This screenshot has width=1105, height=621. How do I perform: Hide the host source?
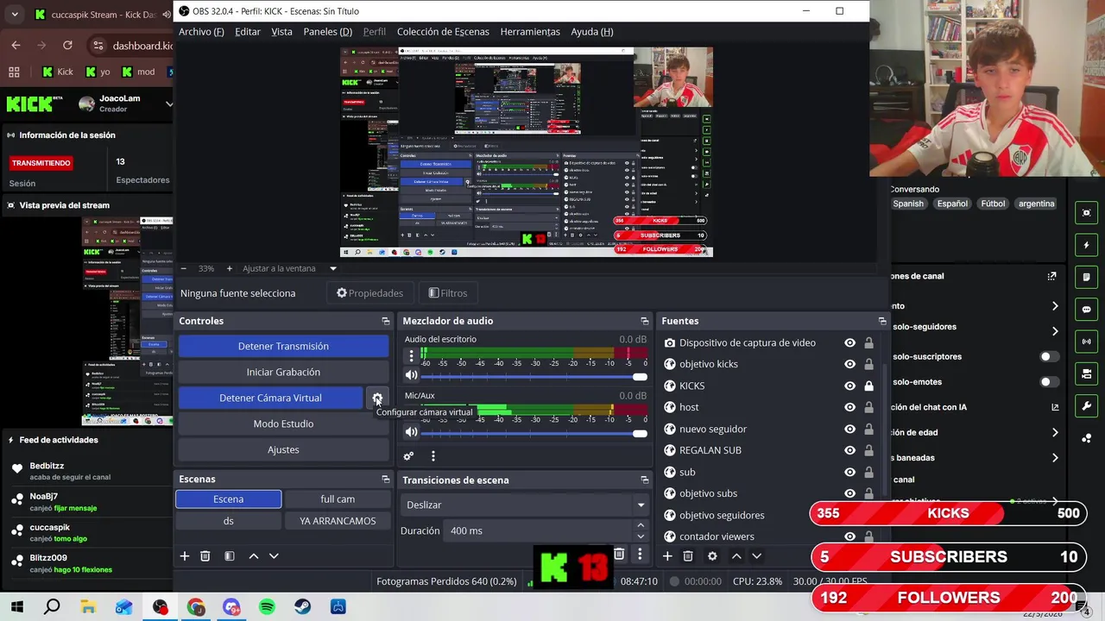[849, 407]
